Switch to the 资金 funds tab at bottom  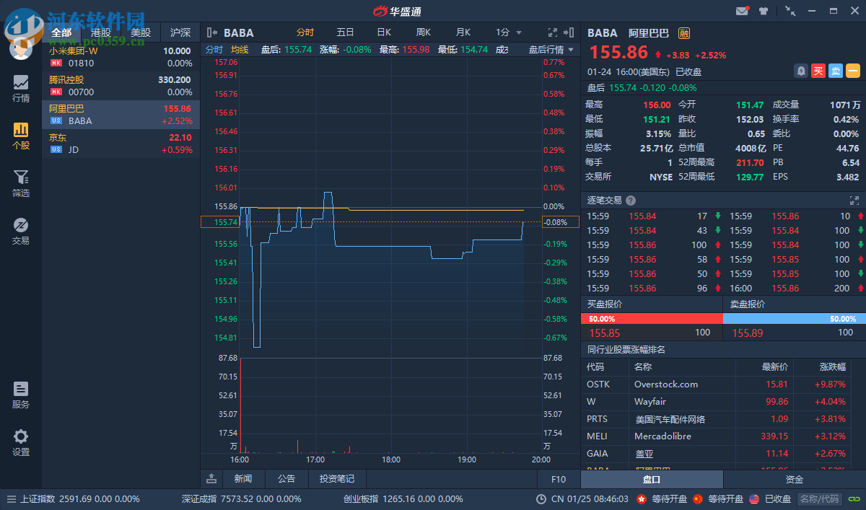[x=794, y=479]
